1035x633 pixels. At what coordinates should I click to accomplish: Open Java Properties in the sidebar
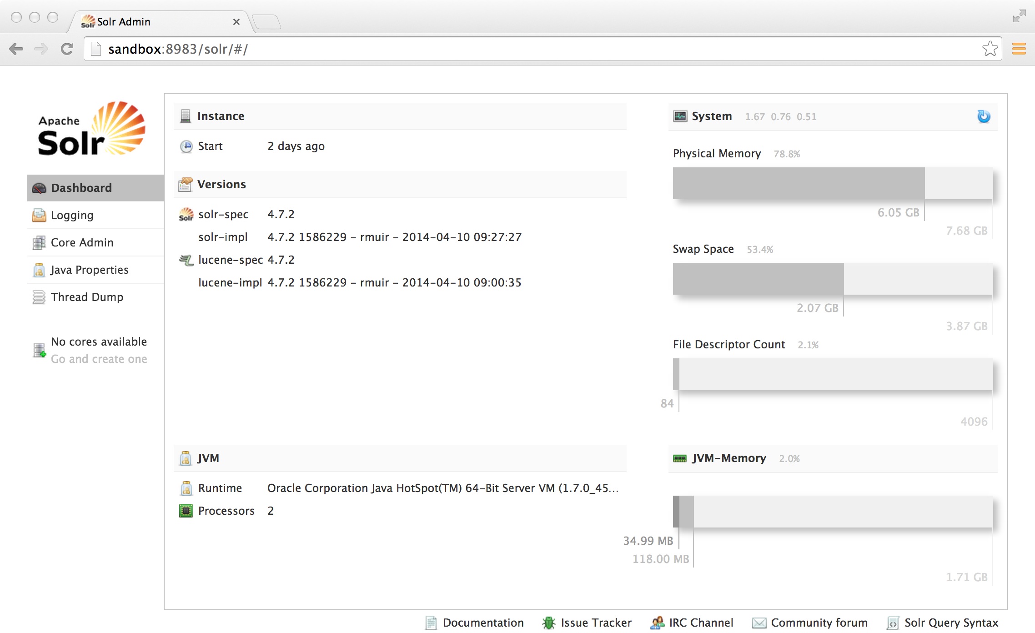pos(89,270)
